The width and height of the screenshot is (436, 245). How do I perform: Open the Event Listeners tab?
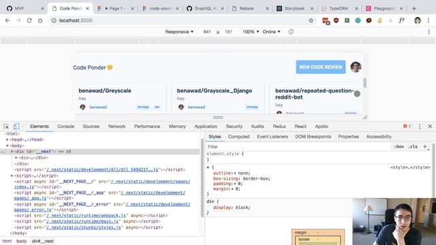coord(272,137)
